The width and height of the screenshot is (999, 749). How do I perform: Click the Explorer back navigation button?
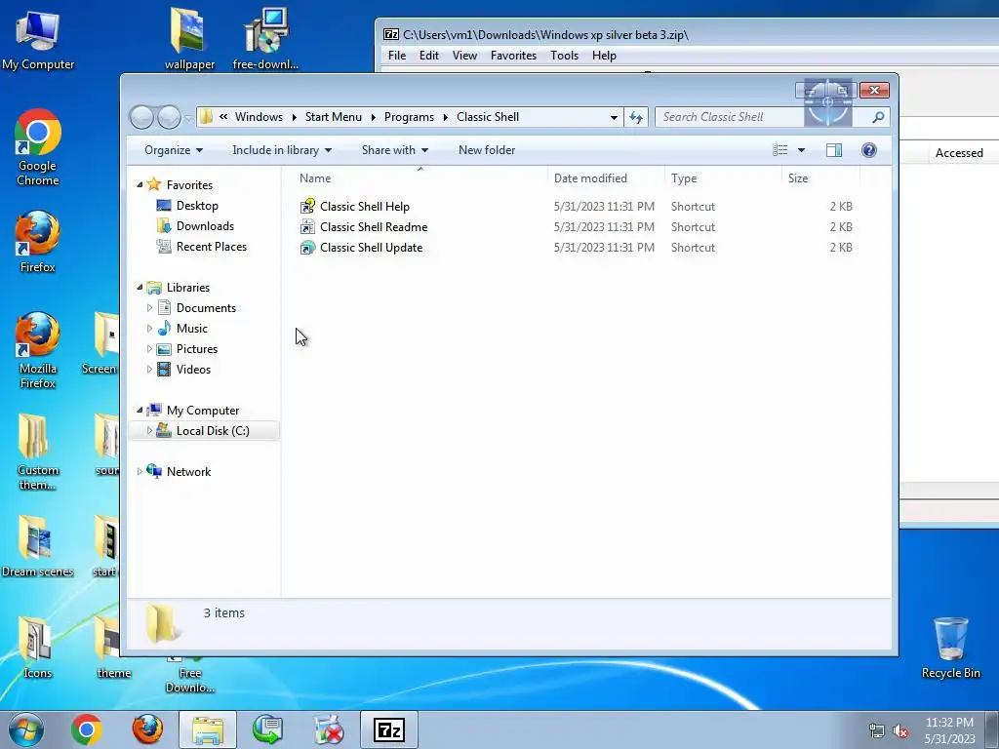pyautogui.click(x=141, y=117)
